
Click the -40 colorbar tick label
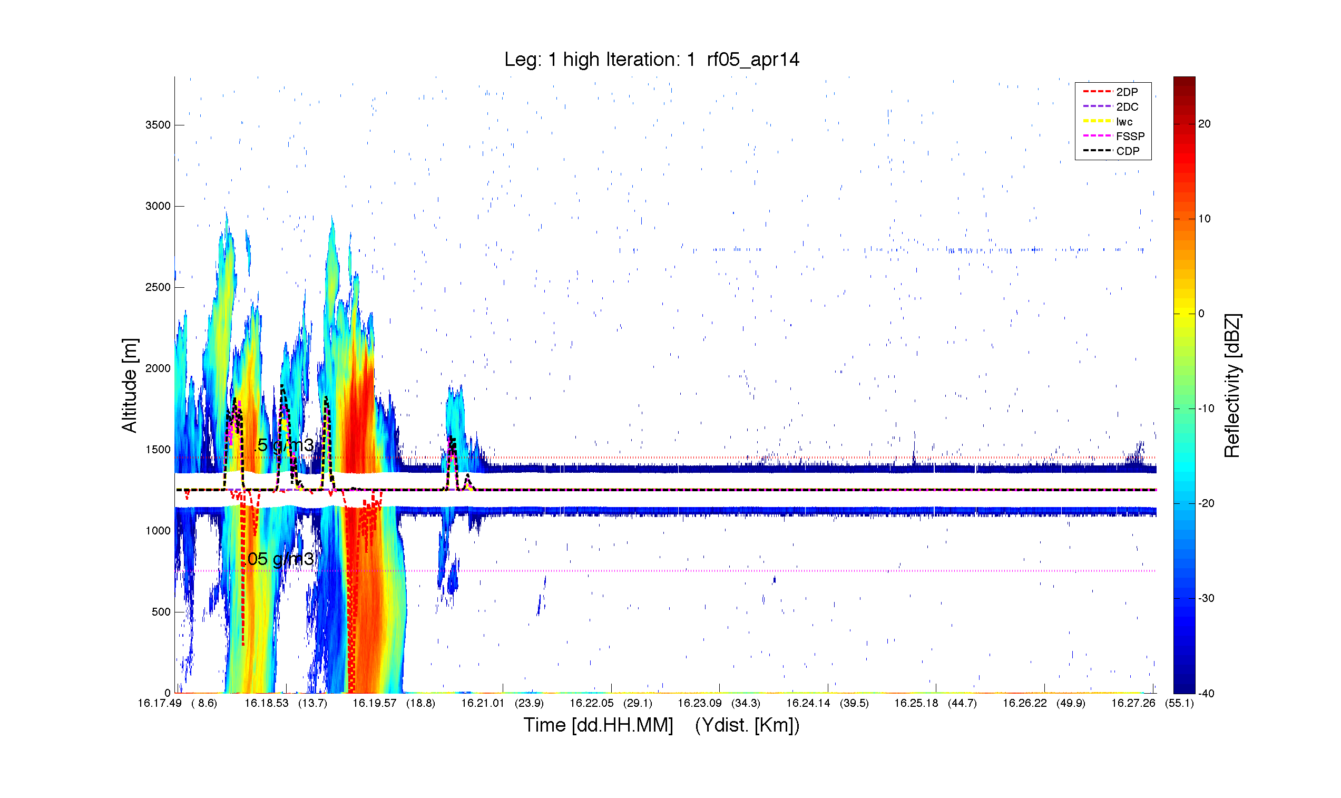coord(1206,694)
